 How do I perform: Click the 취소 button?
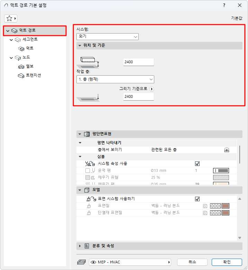192,262
